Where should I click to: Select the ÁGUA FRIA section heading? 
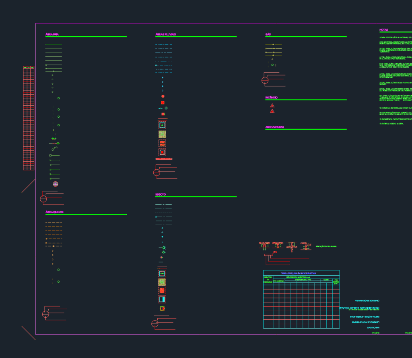click(52, 35)
